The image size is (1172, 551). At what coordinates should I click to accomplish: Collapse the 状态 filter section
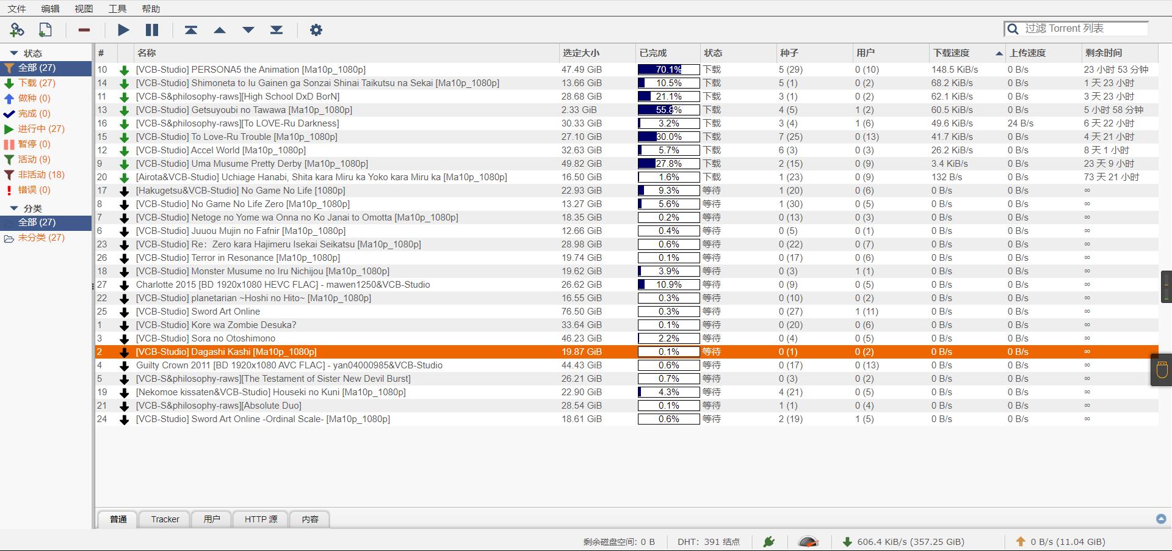tap(14, 53)
